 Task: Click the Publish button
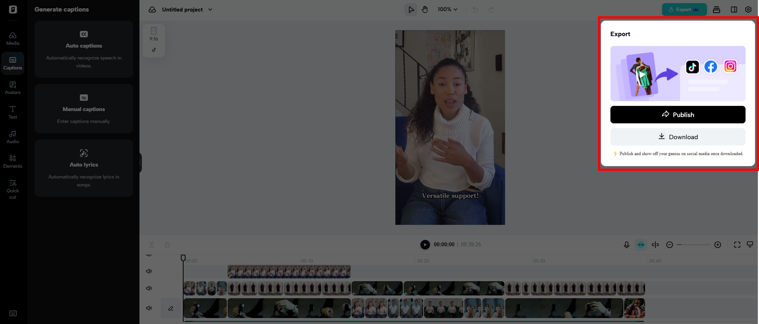coord(678,115)
